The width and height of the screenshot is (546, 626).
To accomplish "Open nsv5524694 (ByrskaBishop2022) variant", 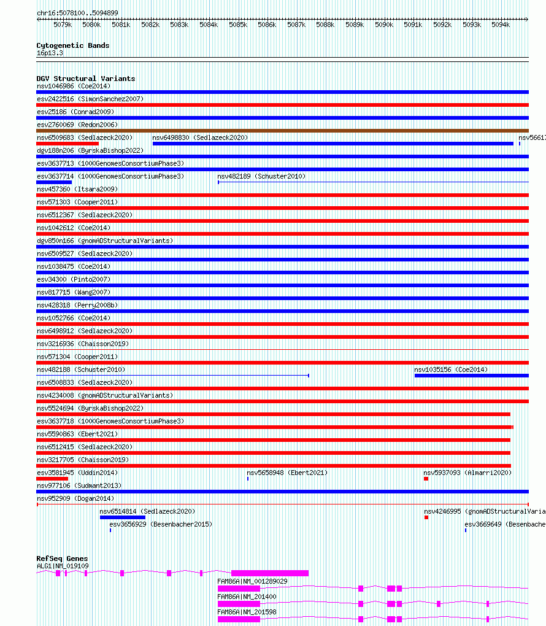I will coord(90,408).
